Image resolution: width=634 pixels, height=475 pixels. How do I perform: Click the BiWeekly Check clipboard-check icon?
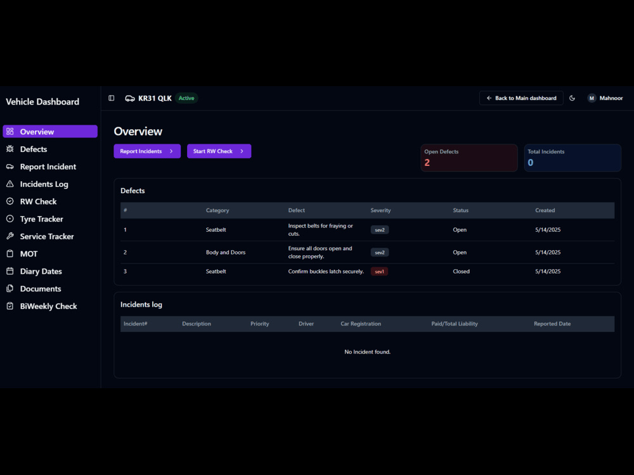(x=10, y=306)
